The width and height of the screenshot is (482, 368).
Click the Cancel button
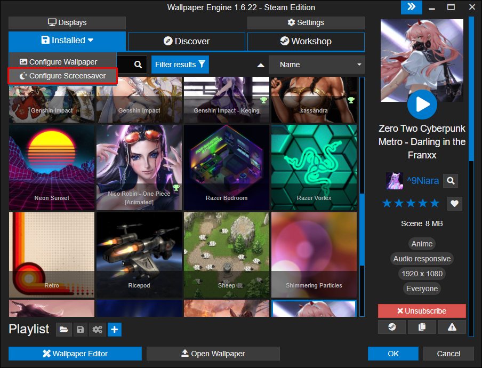point(448,354)
